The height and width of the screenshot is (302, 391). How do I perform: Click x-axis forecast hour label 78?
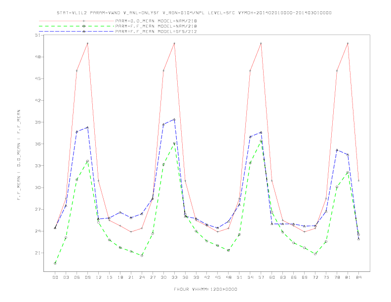[337, 277]
